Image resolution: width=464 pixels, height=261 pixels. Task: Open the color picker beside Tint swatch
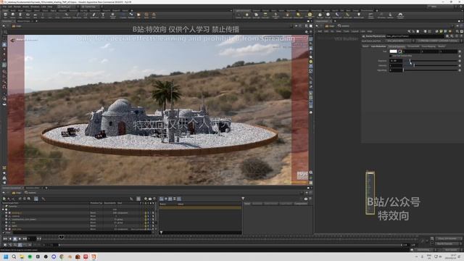[x=400, y=51]
